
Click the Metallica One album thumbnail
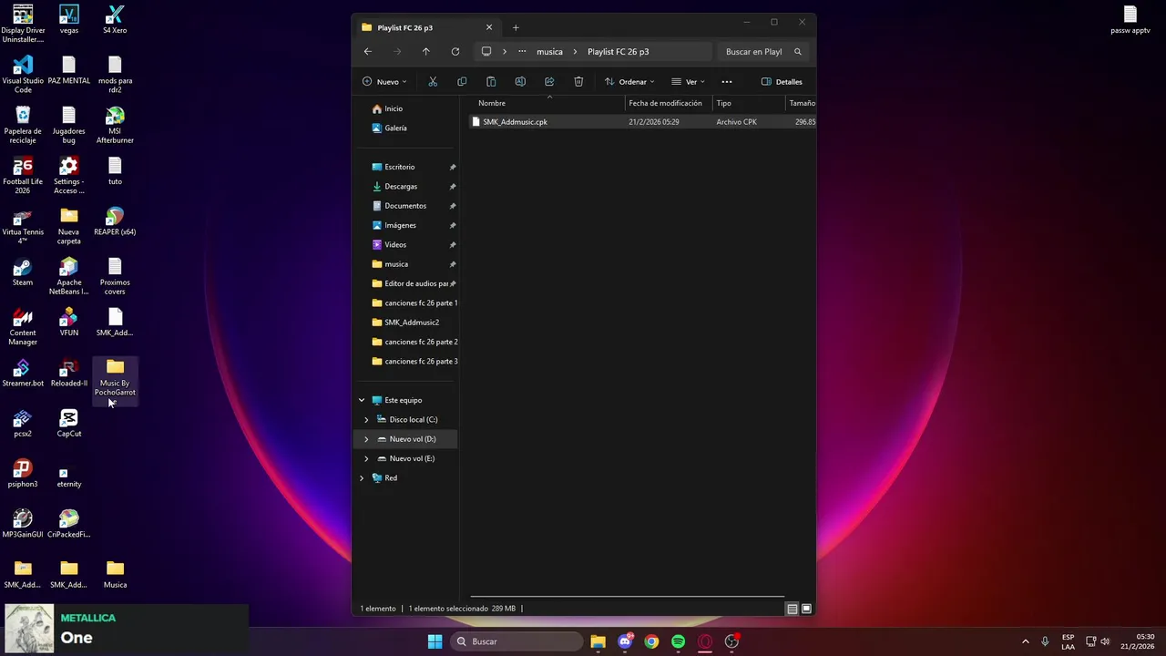coord(29,629)
